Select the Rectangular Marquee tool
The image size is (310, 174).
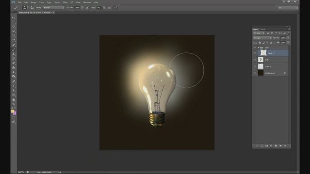pyautogui.click(x=14, y=22)
